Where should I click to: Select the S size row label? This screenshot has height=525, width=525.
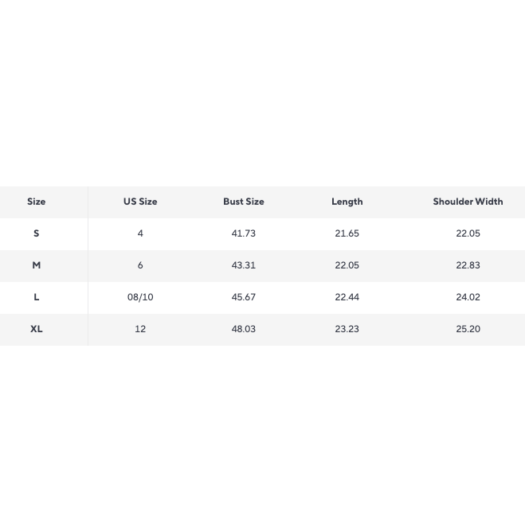(37, 233)
